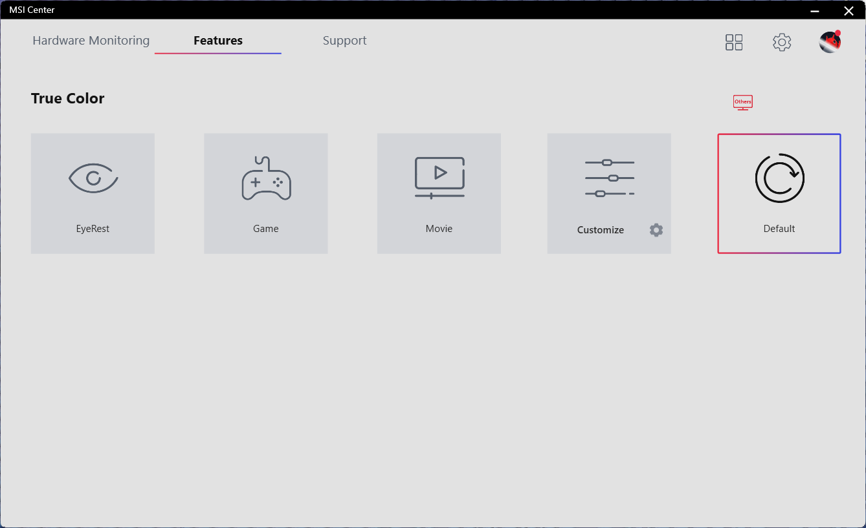Viewport: 866px width, 528px height.
Task: Switch to the Features tab
Action: [x=218, y=41]
